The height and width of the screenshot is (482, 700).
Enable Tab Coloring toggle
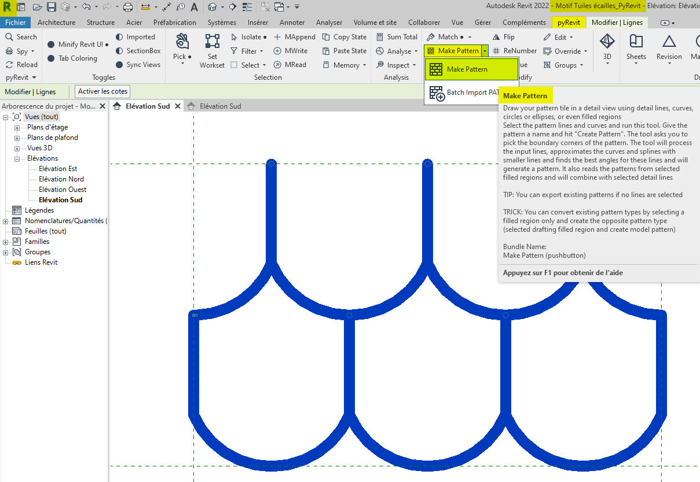[72, 58]
